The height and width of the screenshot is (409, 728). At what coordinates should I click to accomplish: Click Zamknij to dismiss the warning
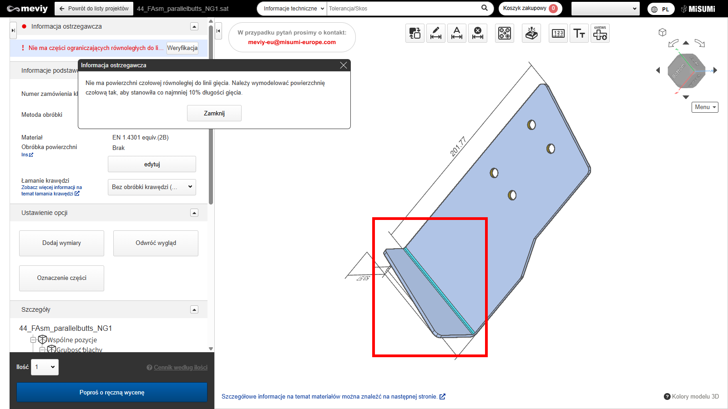[x=214, y=113]
